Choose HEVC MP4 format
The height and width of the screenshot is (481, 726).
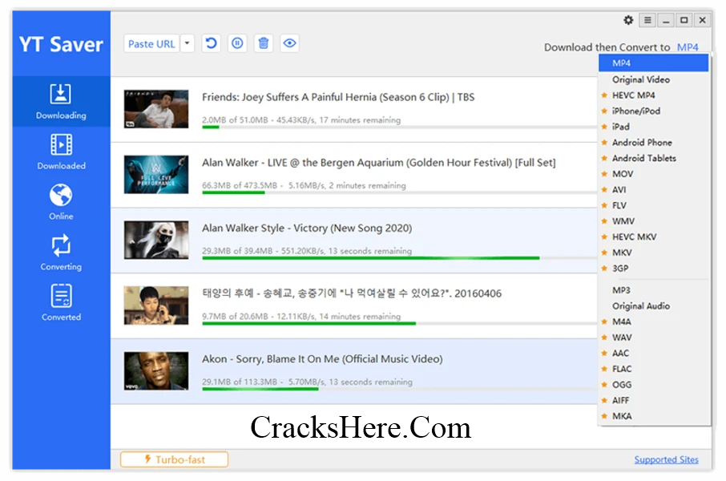coord(653,95)
